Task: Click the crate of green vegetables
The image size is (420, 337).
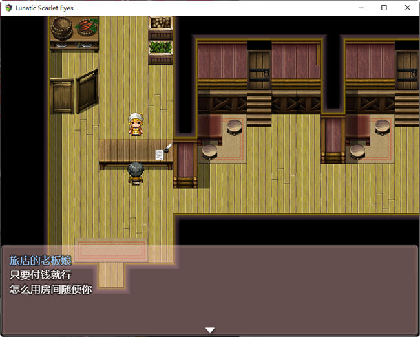Action: point(160,47)
